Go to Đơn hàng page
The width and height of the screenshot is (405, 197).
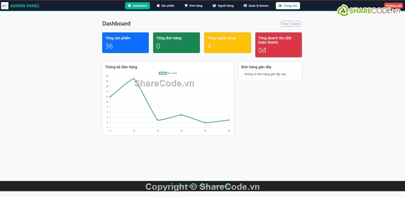193,6
